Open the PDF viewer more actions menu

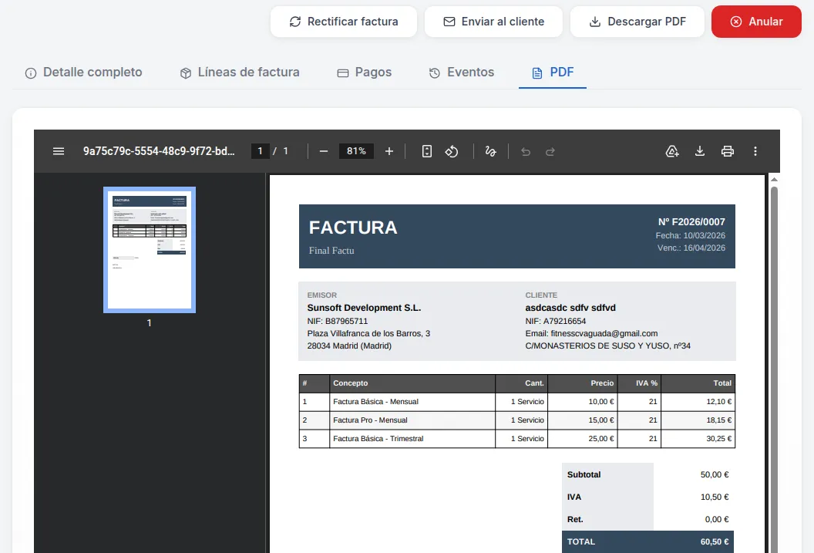(755, 151)
